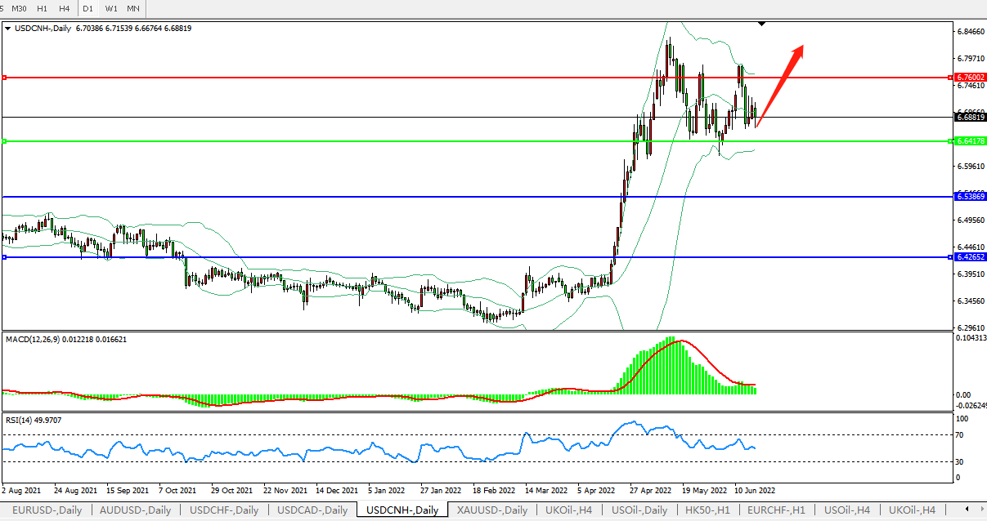Click the black 6.68819 current price label
The width and height of the screenshot is (987, 521).
tap(971, 118)
